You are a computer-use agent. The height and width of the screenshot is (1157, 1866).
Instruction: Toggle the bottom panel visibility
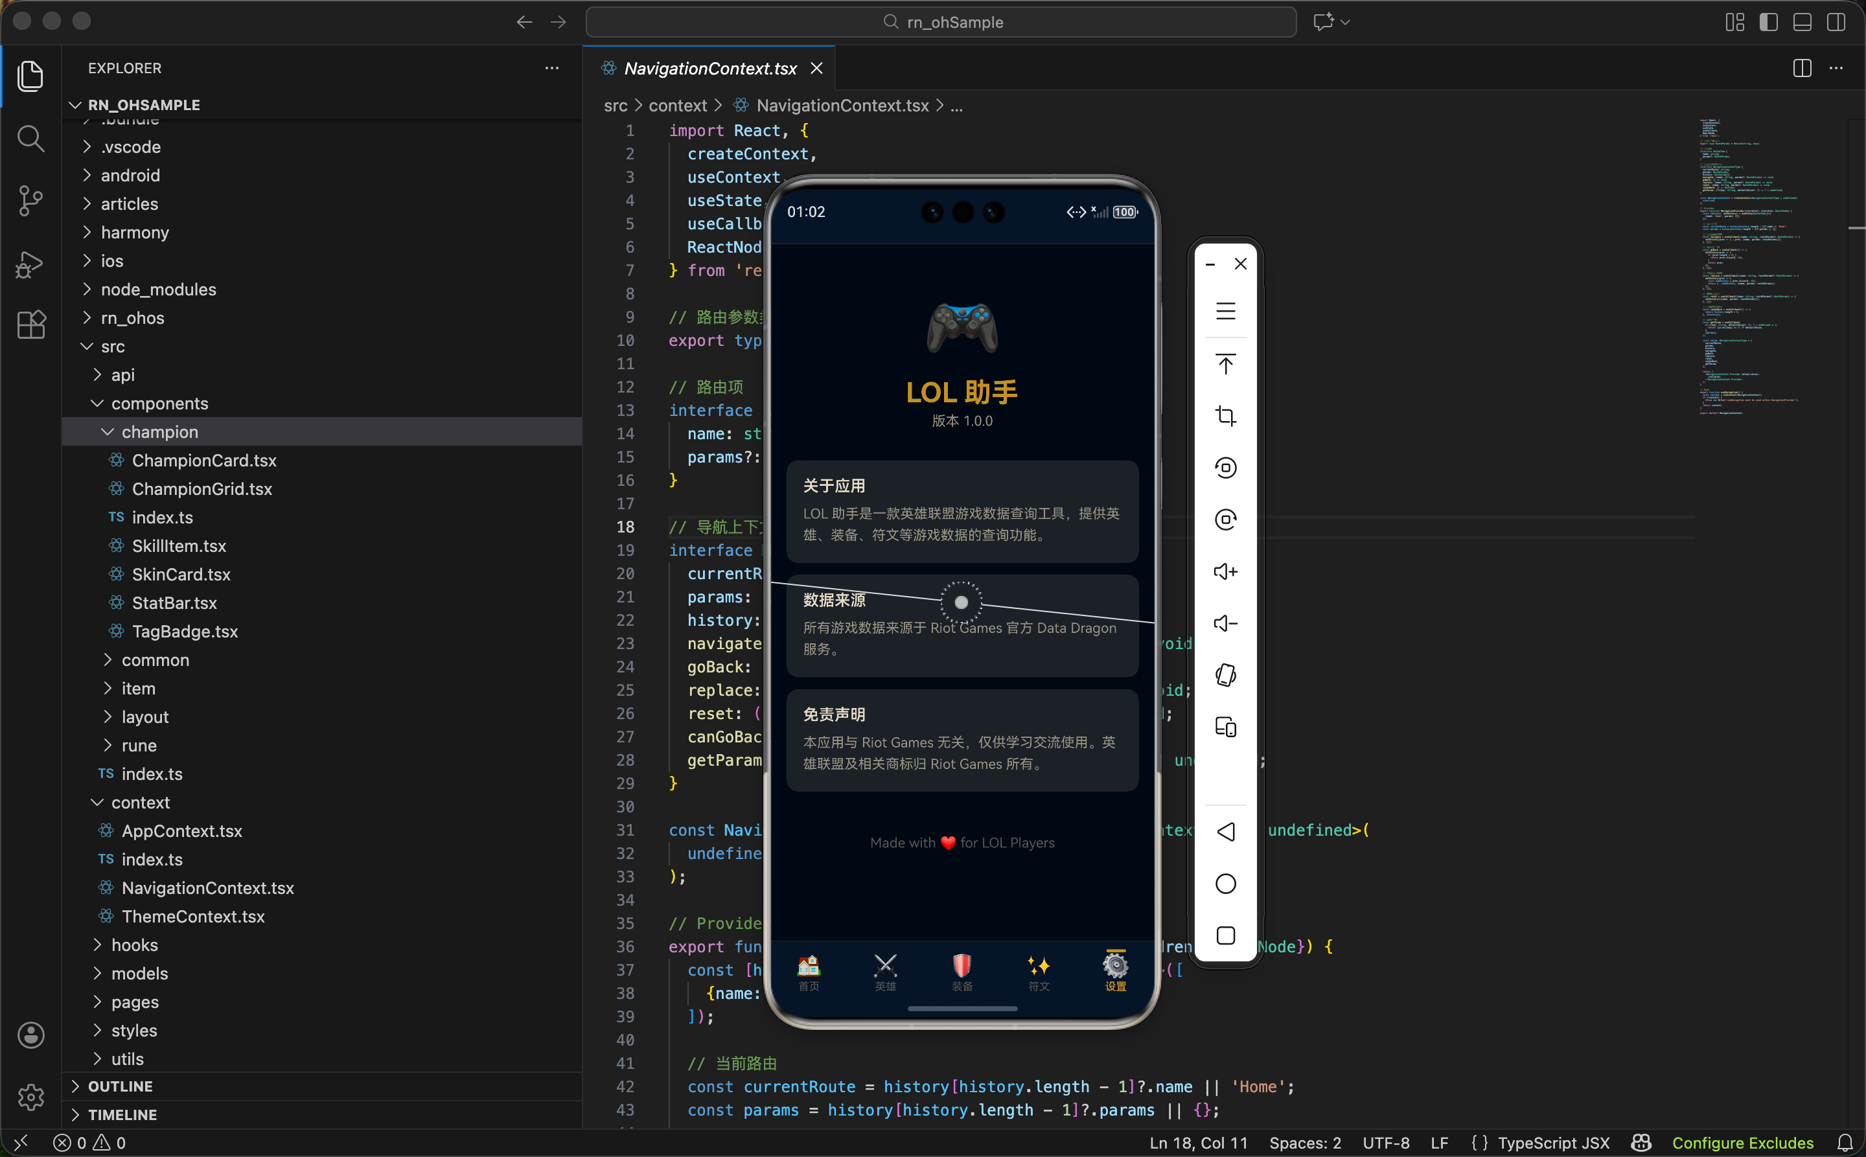(1803, 22)
